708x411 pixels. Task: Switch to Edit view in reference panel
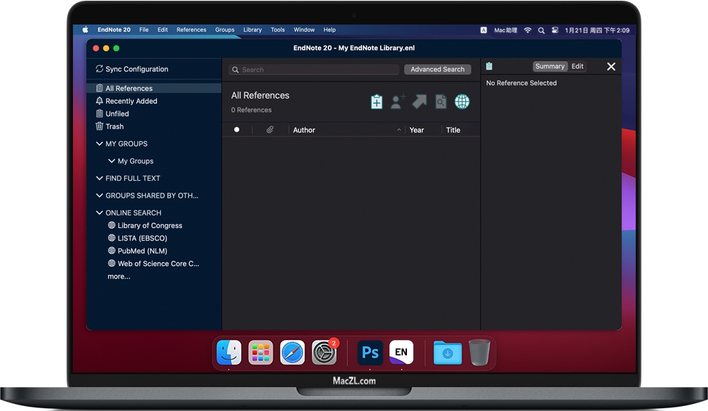577,66
